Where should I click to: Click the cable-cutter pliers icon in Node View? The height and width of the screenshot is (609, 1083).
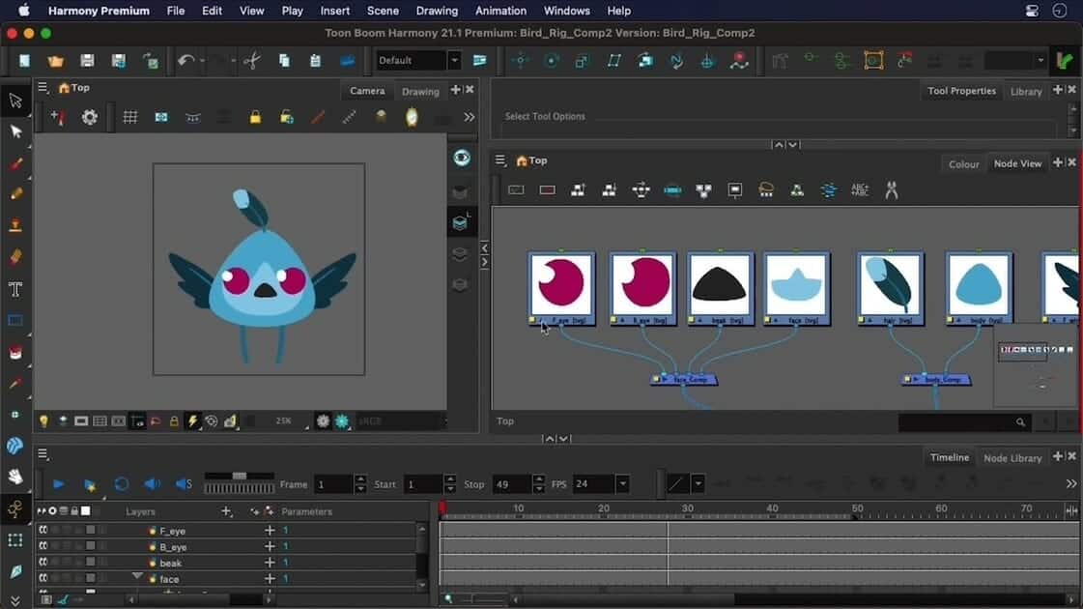coord(891,190)
